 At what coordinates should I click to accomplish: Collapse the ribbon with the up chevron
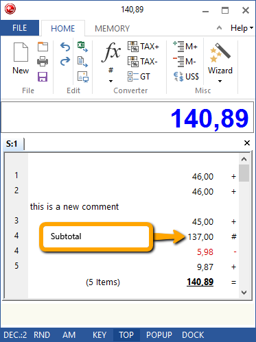219,28
